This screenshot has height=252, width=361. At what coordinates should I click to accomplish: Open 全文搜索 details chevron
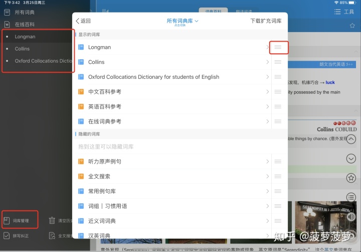point(268,176)
